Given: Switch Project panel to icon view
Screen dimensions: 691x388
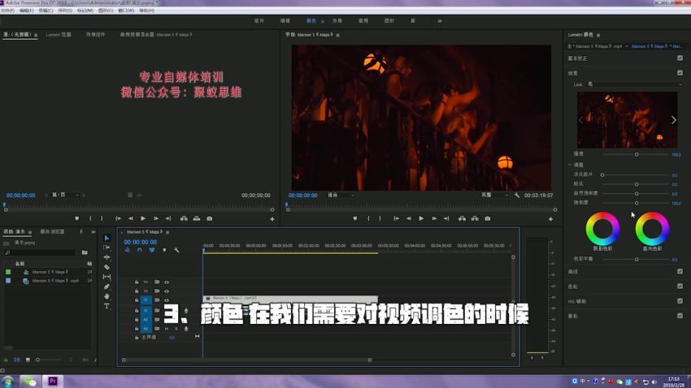Looking at the screenshot, I should [x=28, y=360].
